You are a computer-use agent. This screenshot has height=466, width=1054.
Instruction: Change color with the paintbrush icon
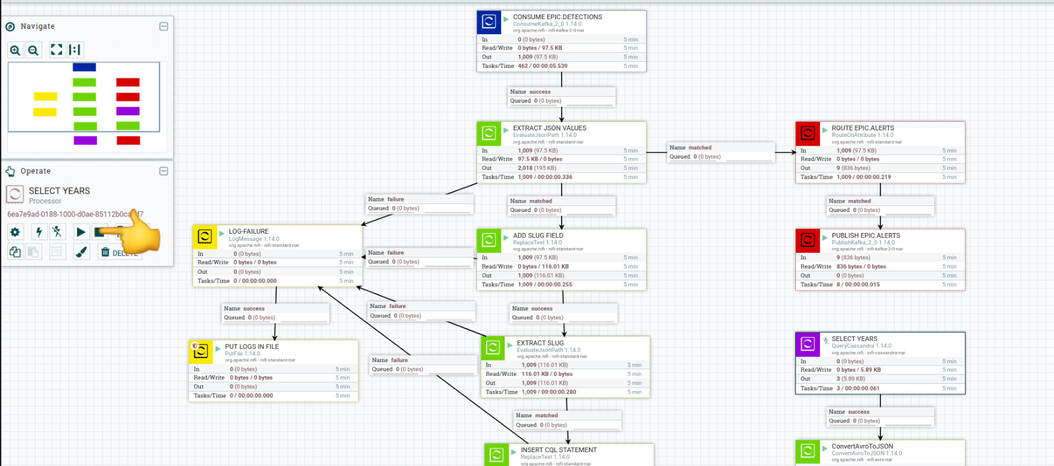tap(81, 251)
